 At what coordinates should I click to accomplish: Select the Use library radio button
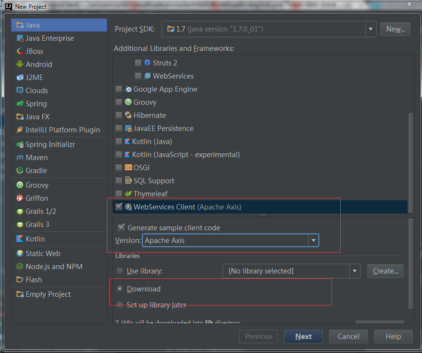point(120,271)
